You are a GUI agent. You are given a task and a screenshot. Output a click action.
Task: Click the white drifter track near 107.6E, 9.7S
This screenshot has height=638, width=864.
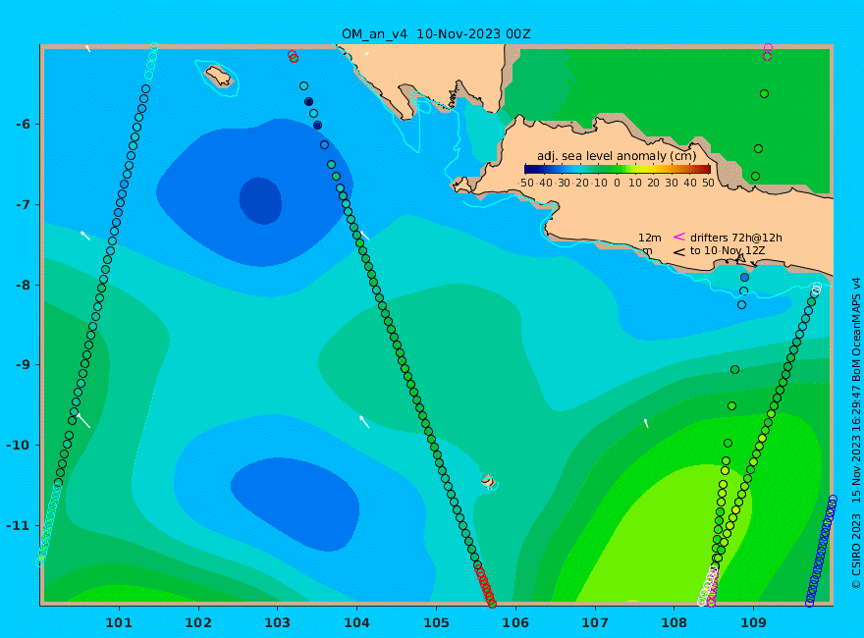(x=646, y=423)
